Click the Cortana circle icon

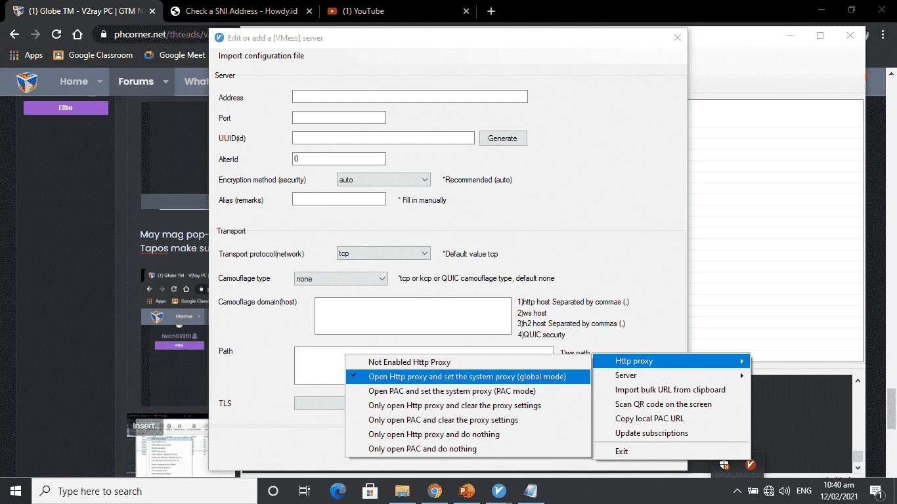pyautogui.click(x=273, y=491)
